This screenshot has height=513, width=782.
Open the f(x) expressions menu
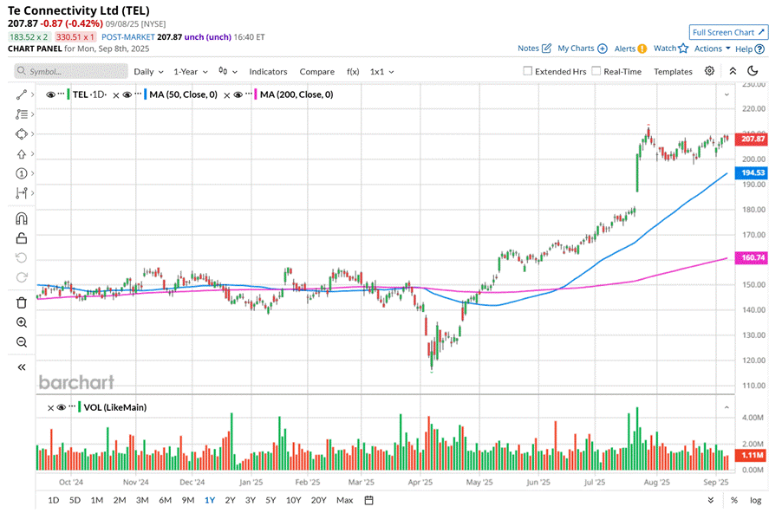[353, 72]
